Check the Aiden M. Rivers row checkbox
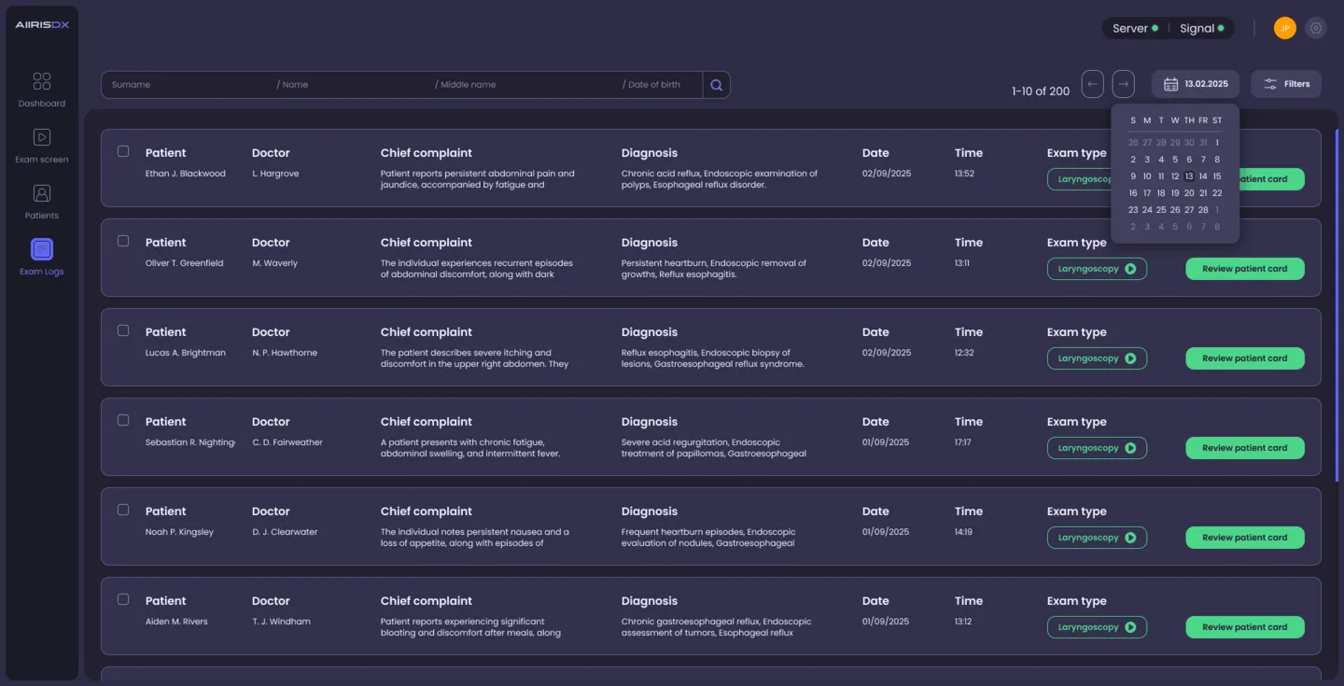Screen dimensions: 1344x686 click(x=123, y=599)
